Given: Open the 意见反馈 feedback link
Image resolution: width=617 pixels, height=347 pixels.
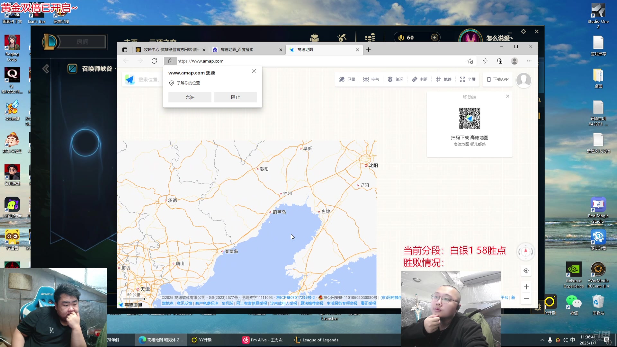Looking at the screenshot, I should pyautogui.click(x=185, y=303).
